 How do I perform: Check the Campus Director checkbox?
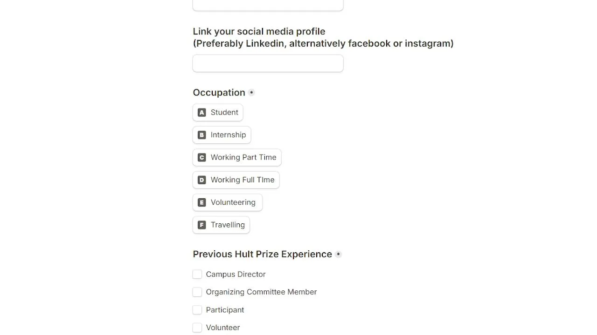(197, 275)
